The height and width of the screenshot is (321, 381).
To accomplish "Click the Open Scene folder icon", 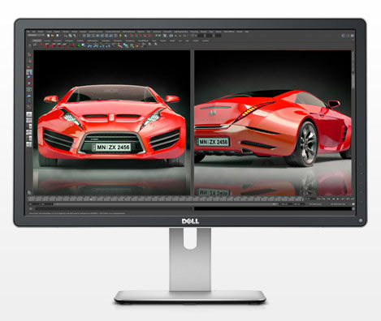I will click(x=53, y=36).
